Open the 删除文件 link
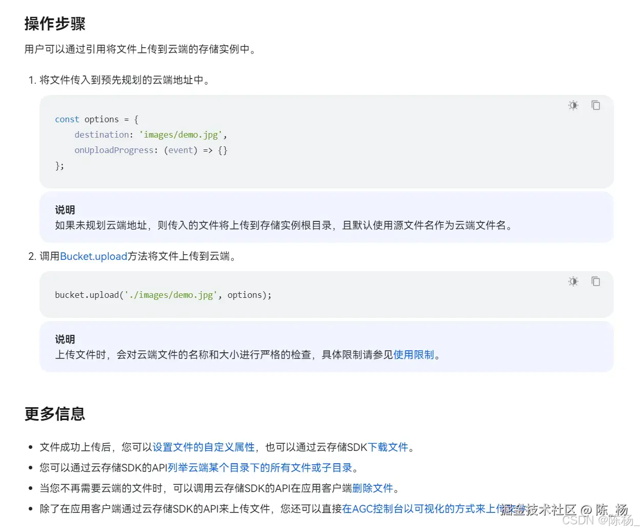The height and width of the screenshot is (531, 642). 373,488
